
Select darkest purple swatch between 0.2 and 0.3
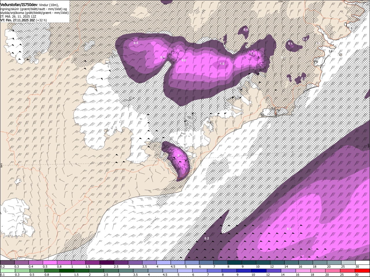coord(7,263)
